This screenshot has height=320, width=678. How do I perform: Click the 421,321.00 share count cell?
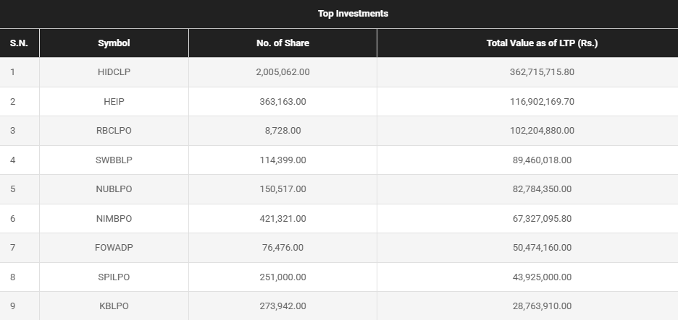282,218
